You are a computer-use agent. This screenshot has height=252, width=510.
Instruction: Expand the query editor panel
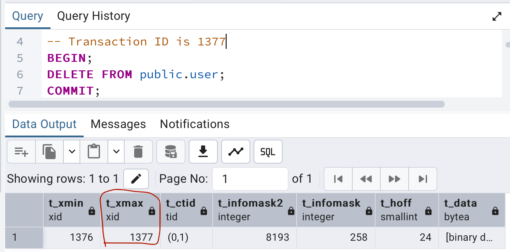tap(497, 16)
